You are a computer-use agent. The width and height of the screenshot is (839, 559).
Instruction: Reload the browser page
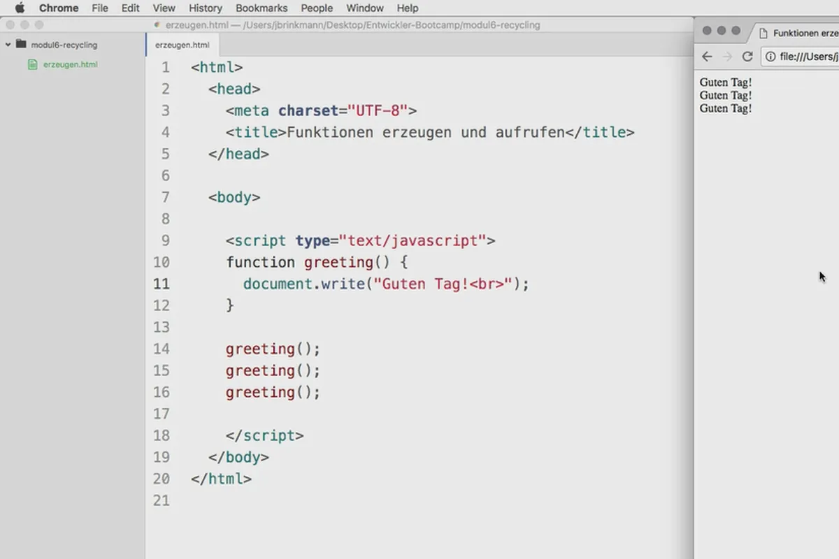click(747, 57)
